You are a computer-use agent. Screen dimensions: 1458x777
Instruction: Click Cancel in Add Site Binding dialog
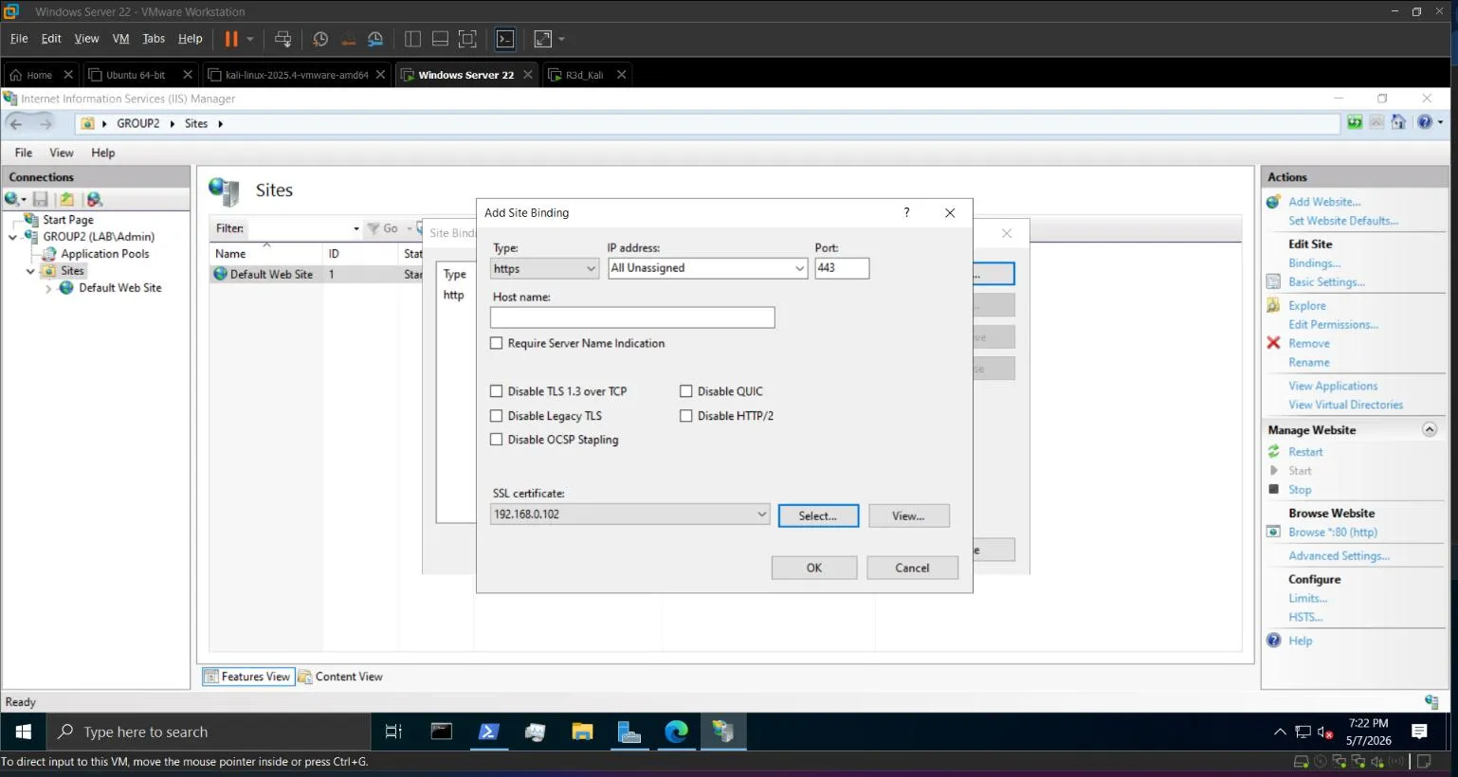[x=912, y=568]
